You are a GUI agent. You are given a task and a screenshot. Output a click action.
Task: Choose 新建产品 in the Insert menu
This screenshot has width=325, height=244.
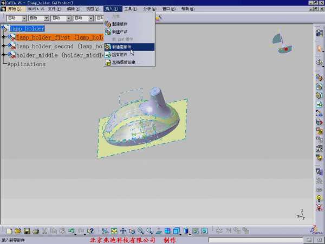tap(129, 32)
